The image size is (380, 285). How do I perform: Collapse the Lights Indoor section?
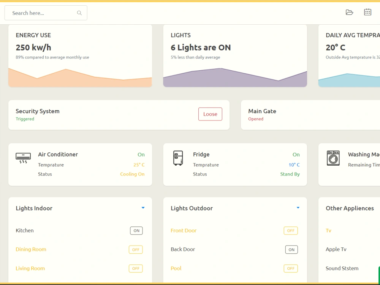(x=143, y=207)
